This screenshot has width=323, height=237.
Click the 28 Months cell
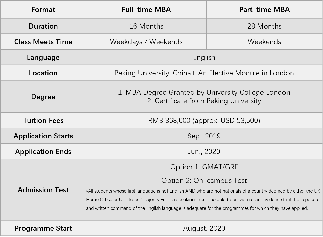[x=264, y=26]
